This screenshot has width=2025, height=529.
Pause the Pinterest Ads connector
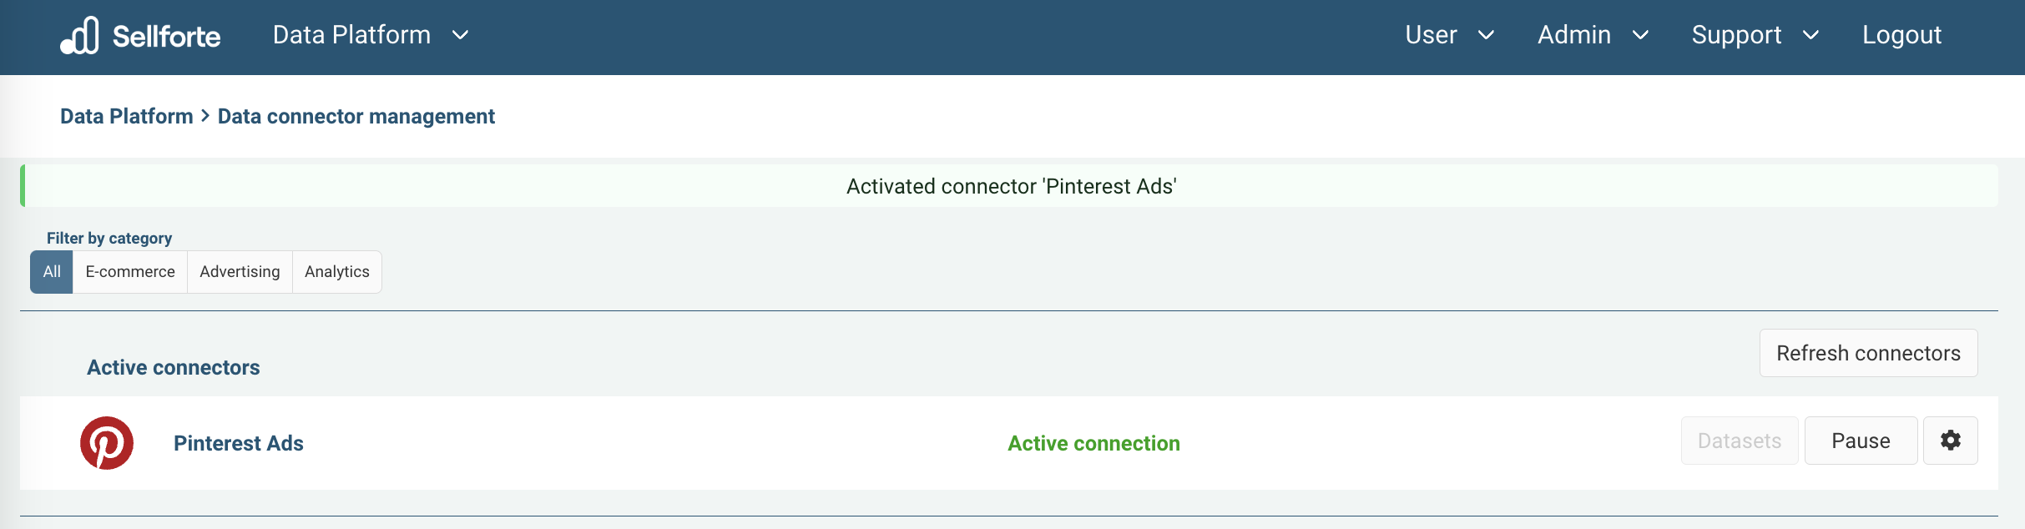point(1861,441)
